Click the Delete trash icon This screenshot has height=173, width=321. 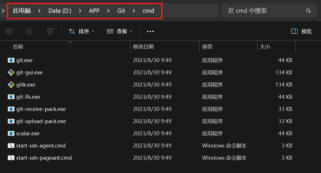pos(50,31)
